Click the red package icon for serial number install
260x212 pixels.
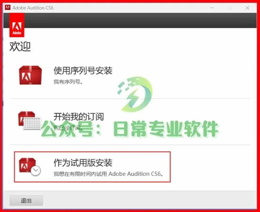30,75
